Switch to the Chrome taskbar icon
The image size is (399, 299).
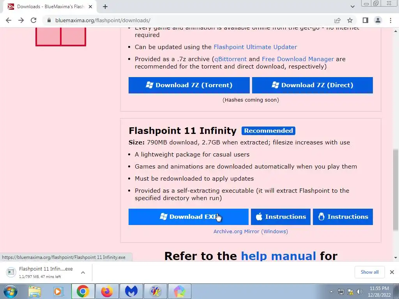pos(83,291)
